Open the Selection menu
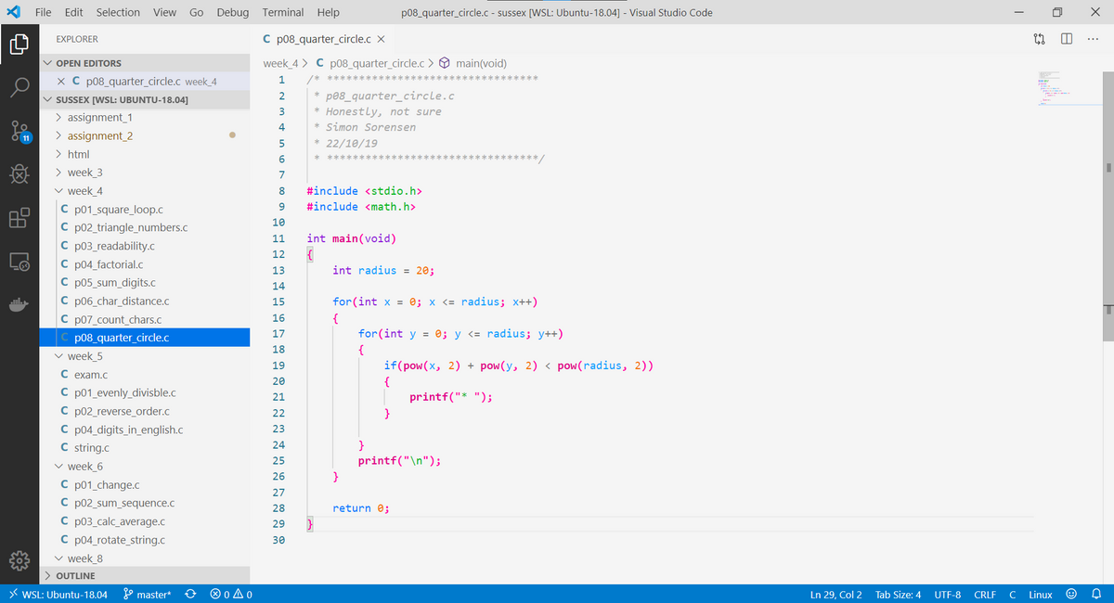1114x603 pixels. (118, 13)
